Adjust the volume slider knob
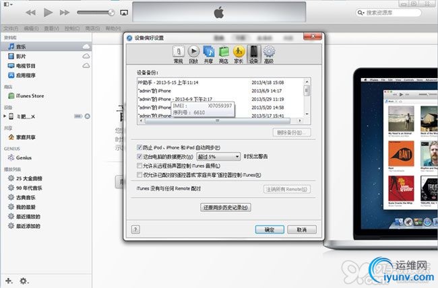The image size is (438, 288). [x=111, y=13]
